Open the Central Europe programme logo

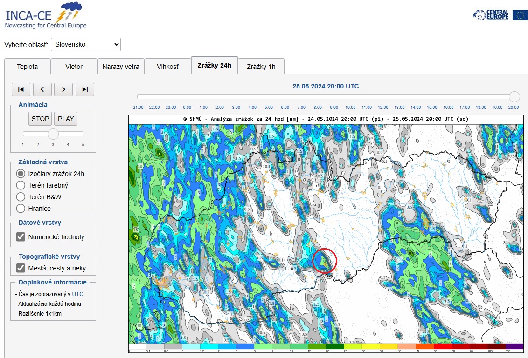pyautogui.click(x=491, y=15)
